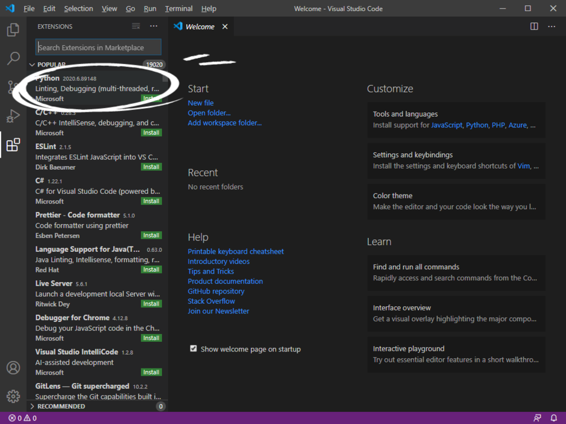Viewport: 566px width, 424px height.
Task: Select the Welcome editor tab
Action: pyautogui.click(x=200, y=27)
